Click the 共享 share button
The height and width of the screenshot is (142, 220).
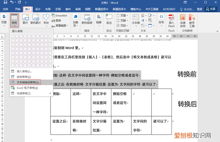tap(211, 9)
